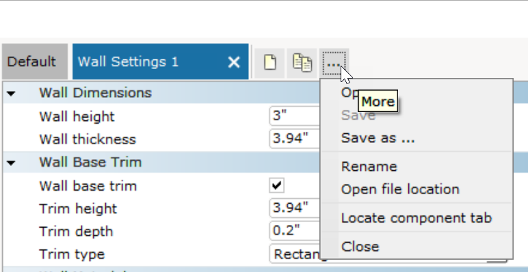
Task: Click the Trim height label
Action: pos(78,209)
